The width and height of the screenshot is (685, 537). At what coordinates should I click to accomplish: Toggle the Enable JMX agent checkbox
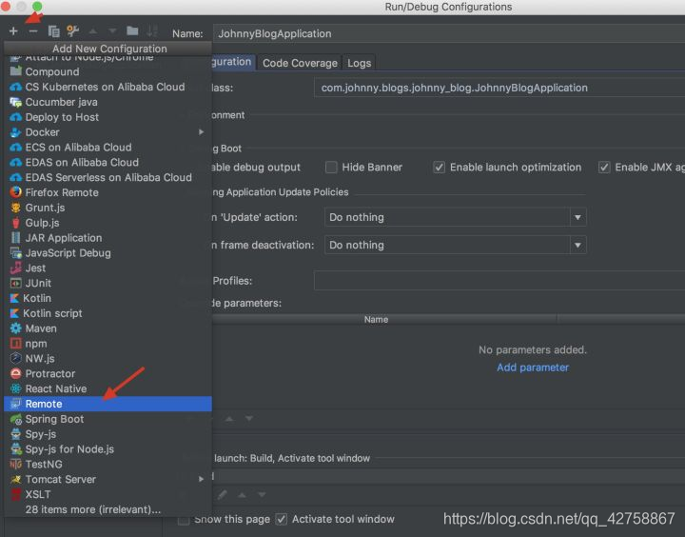click(604, 167)
